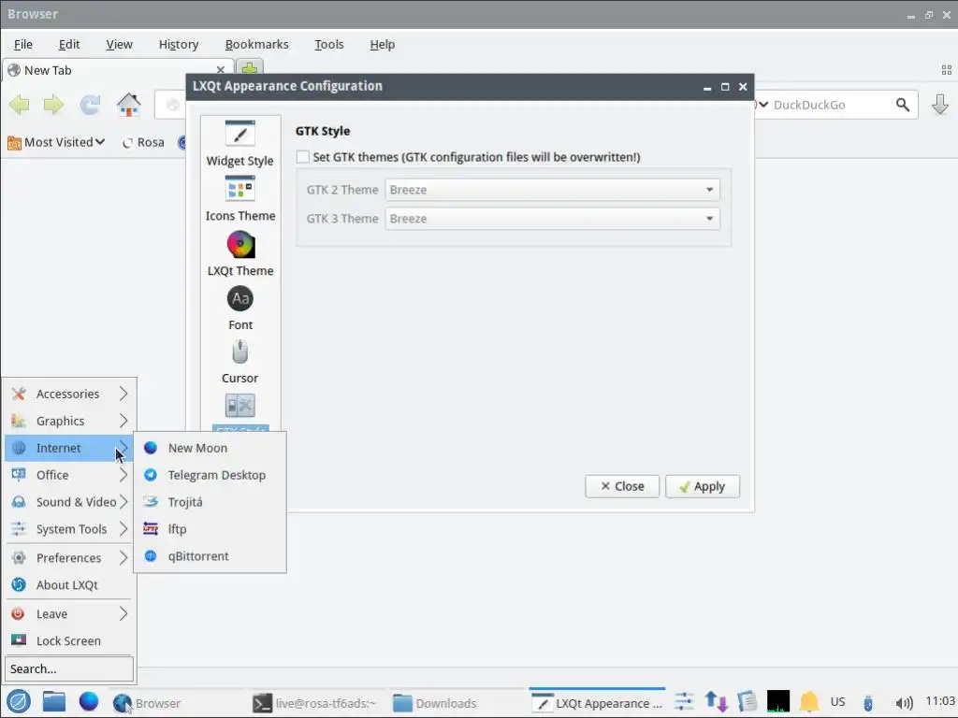
Task: Open the Edit menu in Browser
Action: (69, 45)
